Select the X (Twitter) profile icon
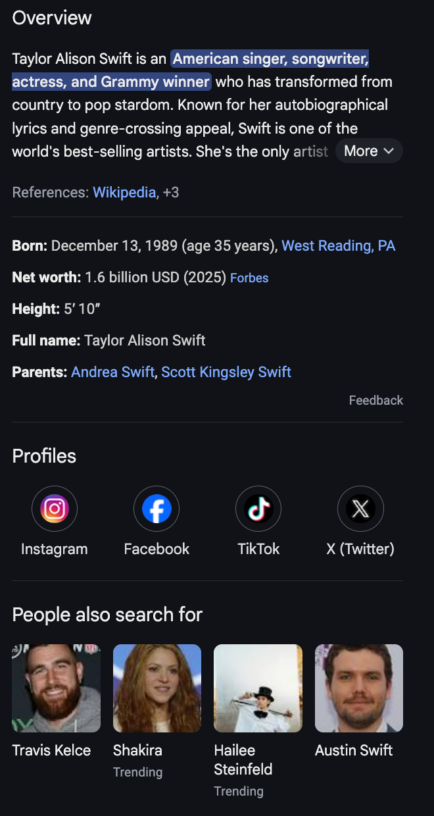The height and width of the screenshot is (816, 434). (360, 508)
